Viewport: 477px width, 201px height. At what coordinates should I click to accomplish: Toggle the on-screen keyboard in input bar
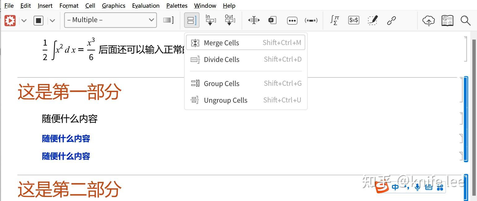[428, 187]
